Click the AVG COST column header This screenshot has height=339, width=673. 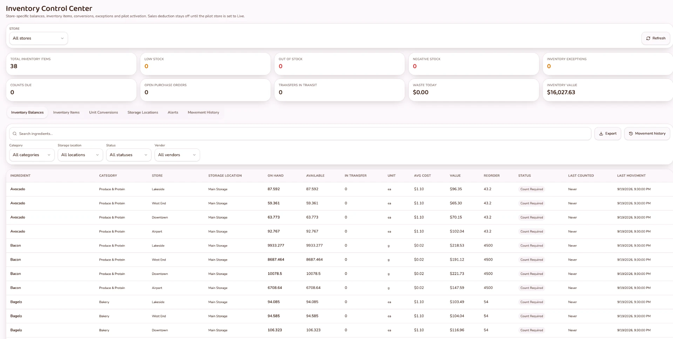tap(422, 176)
